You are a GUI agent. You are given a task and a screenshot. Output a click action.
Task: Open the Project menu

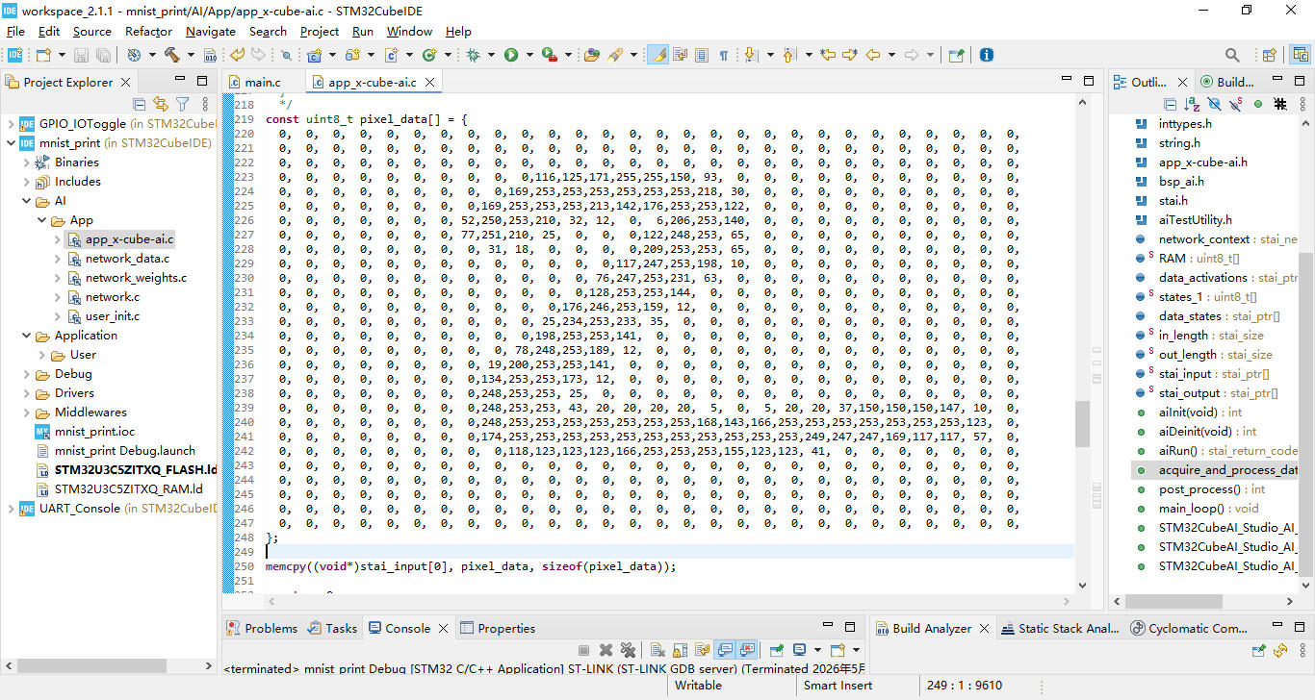(320, 31)
